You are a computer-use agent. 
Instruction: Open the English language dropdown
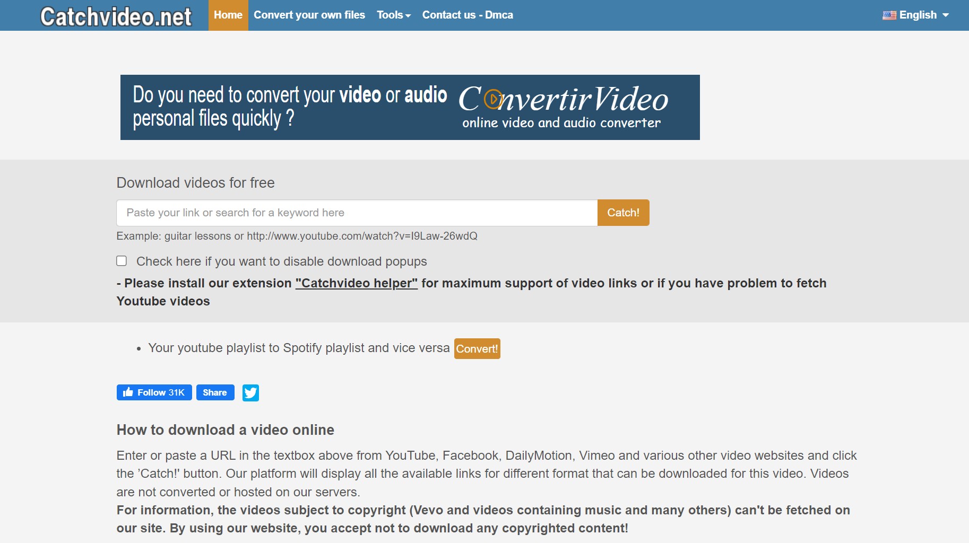(x=916, y=15)
